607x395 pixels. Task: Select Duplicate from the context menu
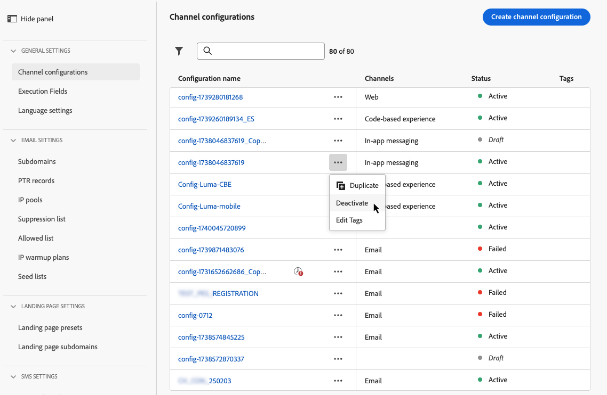357,186
